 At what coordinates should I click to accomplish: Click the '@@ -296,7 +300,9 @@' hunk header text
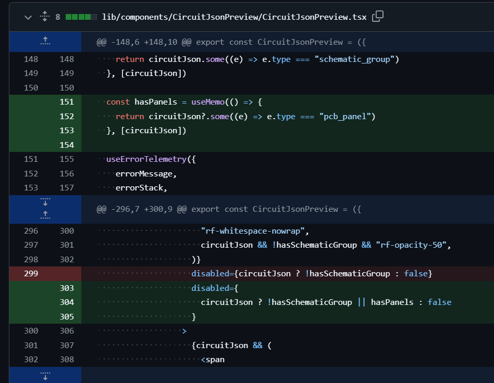coord(141,209)
